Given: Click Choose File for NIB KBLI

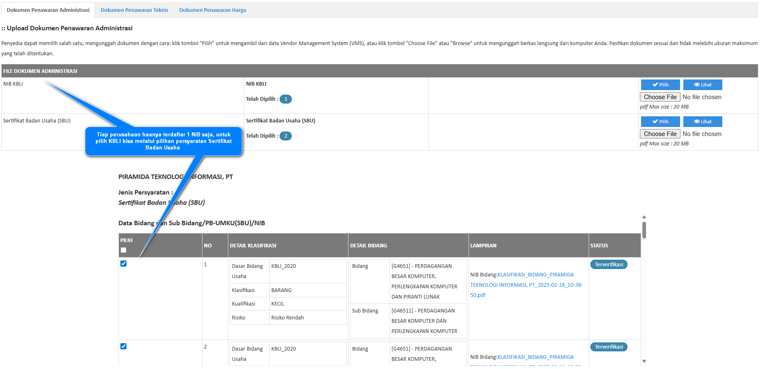Looking at the screenshot, I should [660, 97].
